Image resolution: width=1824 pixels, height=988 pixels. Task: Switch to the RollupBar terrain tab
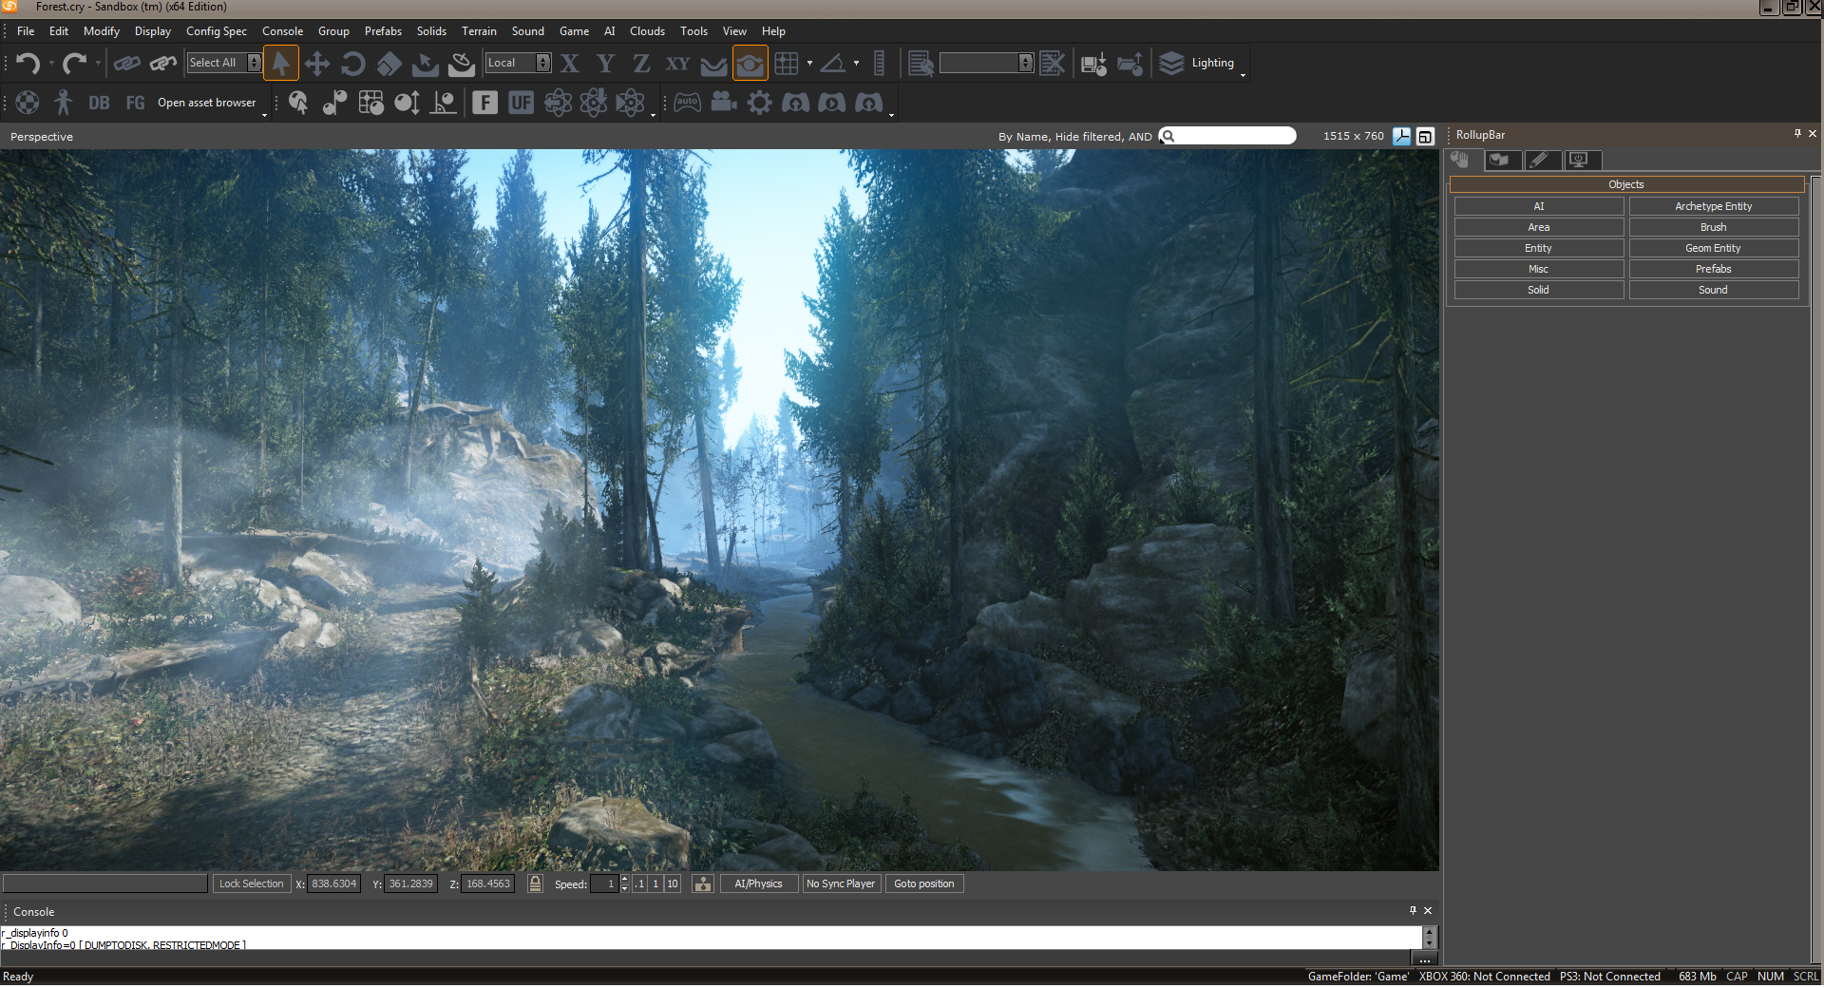click(1500, 161)
